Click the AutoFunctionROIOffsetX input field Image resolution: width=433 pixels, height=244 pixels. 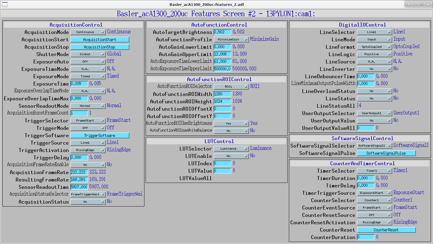point(222,109)
